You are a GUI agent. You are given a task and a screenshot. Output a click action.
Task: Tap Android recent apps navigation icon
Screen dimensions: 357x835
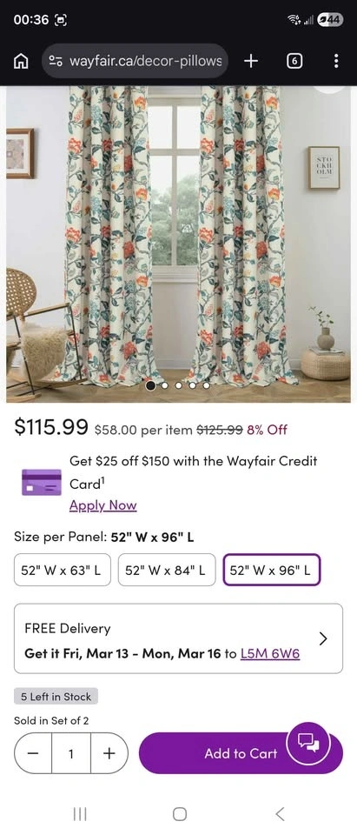click(80, 813)
